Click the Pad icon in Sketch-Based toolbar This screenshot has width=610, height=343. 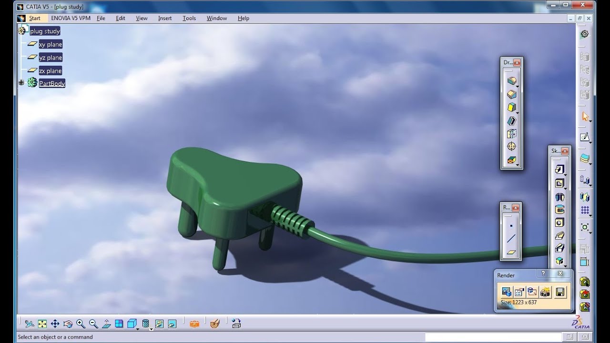pyautogui.click(x=559, y=170)
